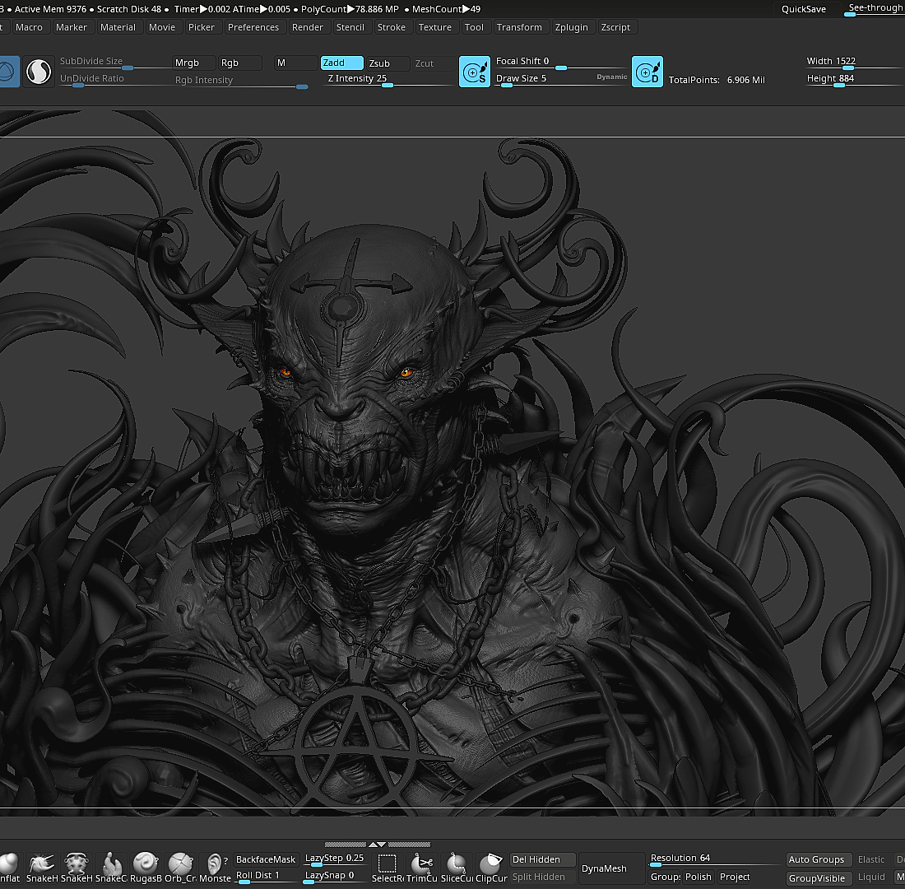Open the Texture menu

point(434,27)
